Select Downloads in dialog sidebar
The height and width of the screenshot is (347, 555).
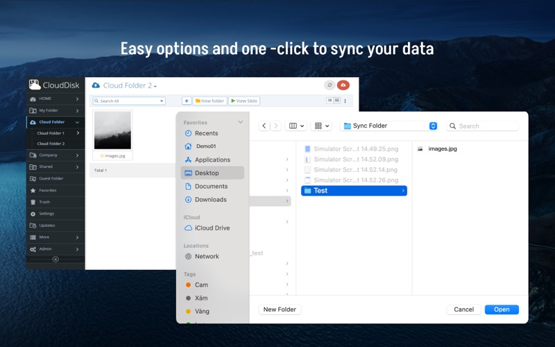pos(212,199)
